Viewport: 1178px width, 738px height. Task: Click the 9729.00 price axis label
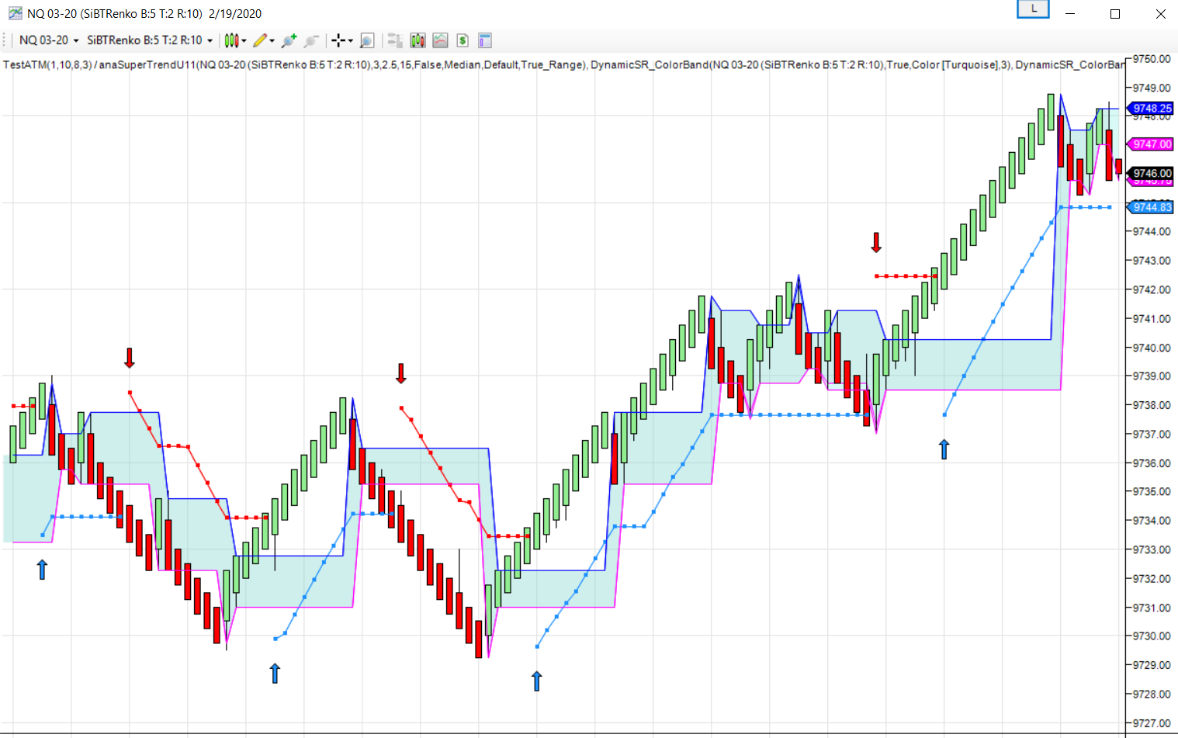point(1152,665)
